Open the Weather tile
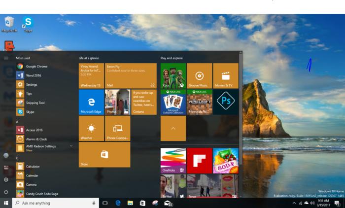Image resolution: width=345 pixels, height=208 pixels. tap(91, 128)
